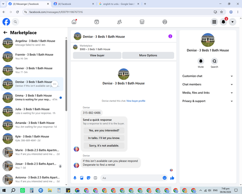242x194 pixels.
Task: Open Frannie 3 Beds 1 Bath House chat
Action: (x=32, y=57)
